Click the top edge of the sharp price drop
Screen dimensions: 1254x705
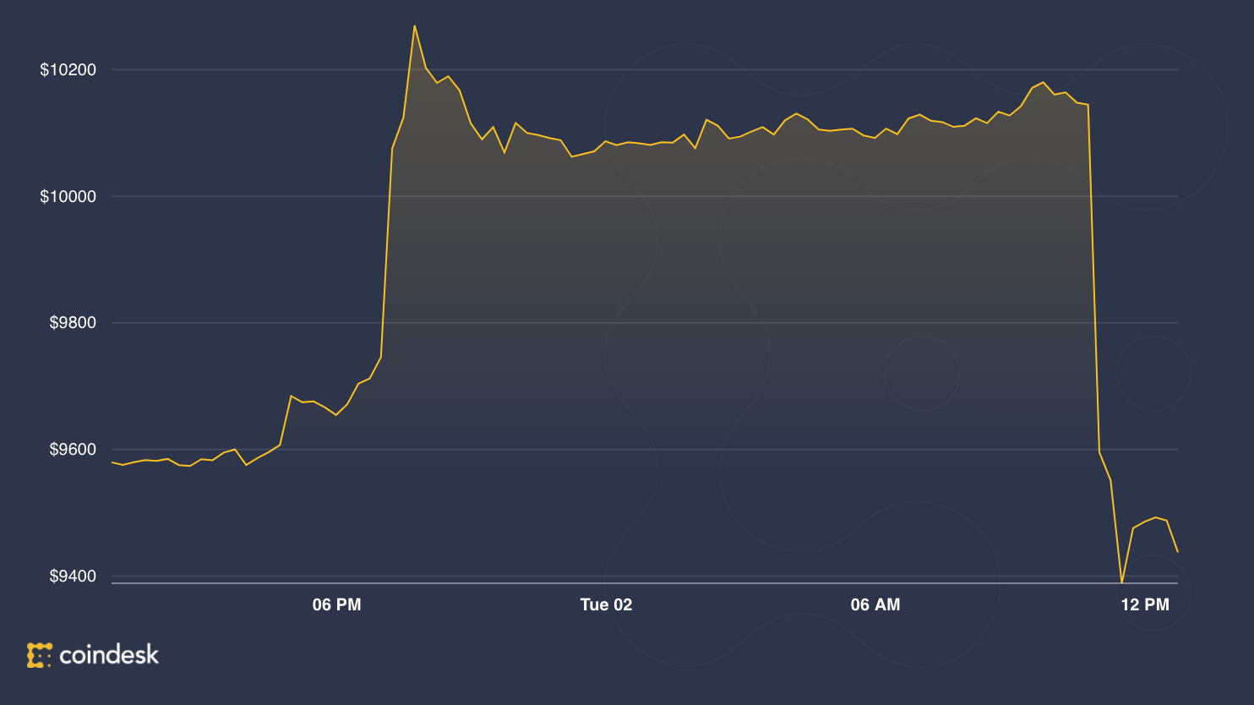tap(1088, 105)
